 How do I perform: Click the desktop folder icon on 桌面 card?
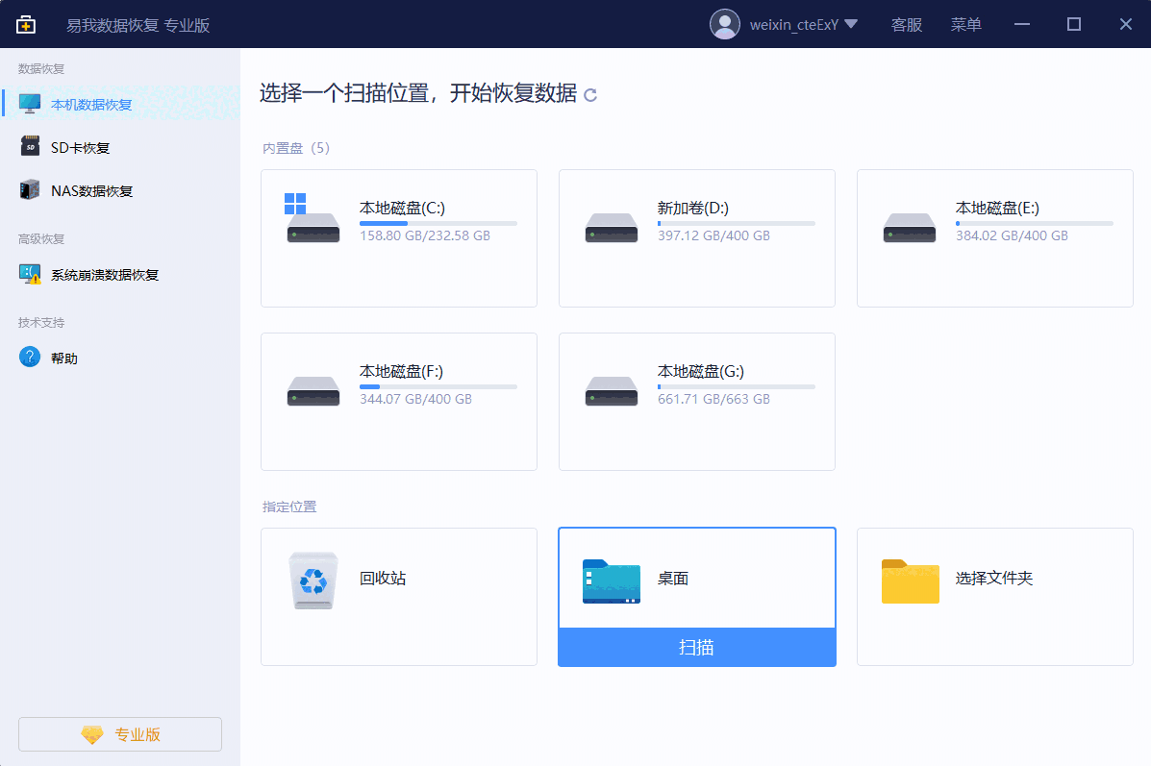pos(612,581)
